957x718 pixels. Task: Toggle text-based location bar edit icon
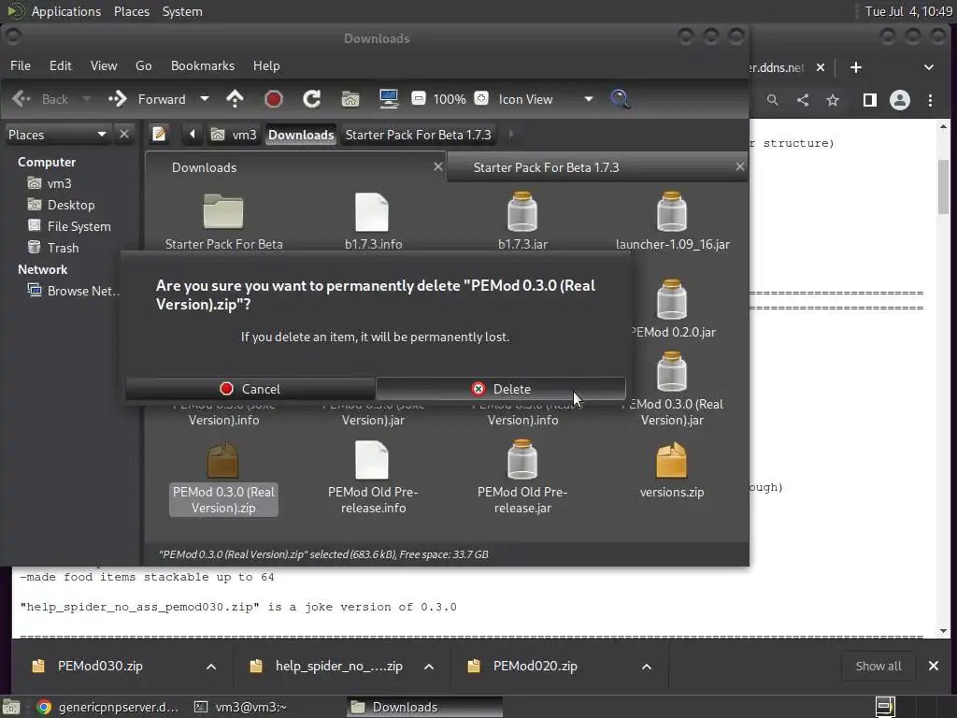159,134
